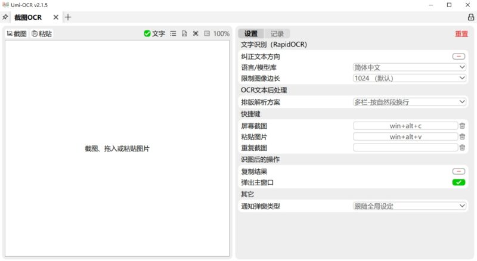The height and width of the screenshot is (261, 477).
Task: Click the image drop area placeholder
Action: (117, 148)
